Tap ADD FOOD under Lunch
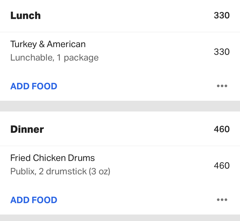Image resolution: width=240 pixels, height=221 pixels. tap(34, 86)
